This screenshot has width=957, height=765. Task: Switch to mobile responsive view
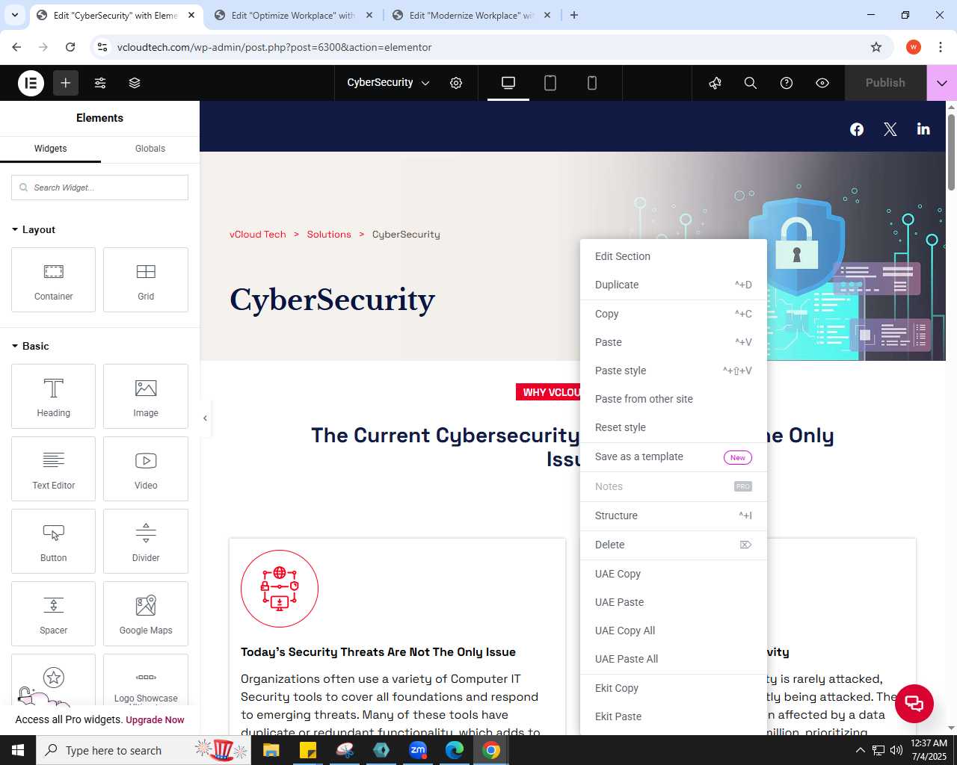coord(592,83)
